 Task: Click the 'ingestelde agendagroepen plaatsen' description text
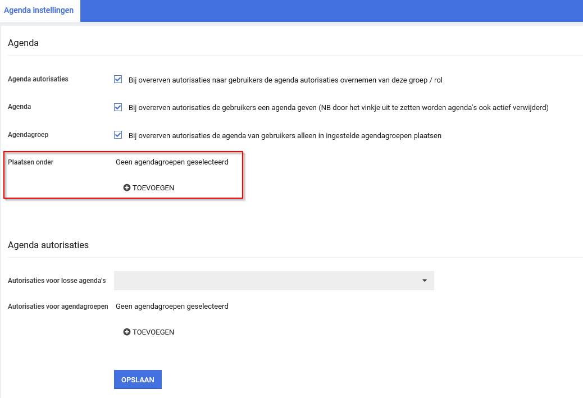click(x=285, y=135)
